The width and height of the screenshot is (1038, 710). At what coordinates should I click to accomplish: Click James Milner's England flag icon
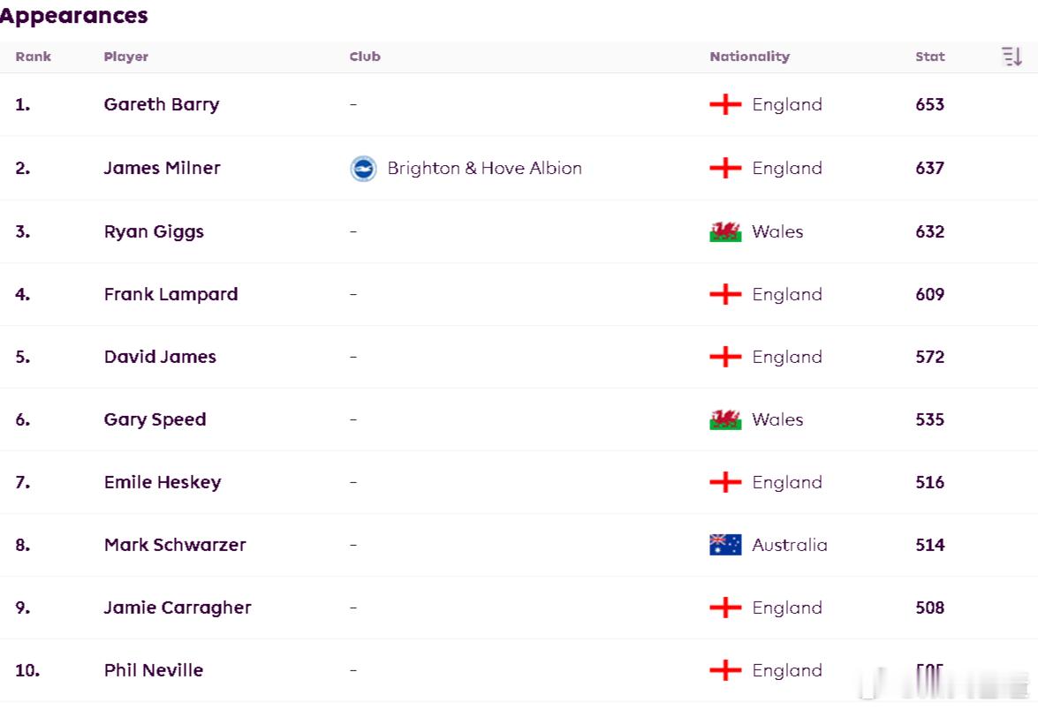pos(725,168)
